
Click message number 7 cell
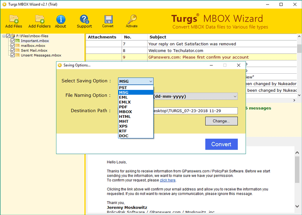134,44
